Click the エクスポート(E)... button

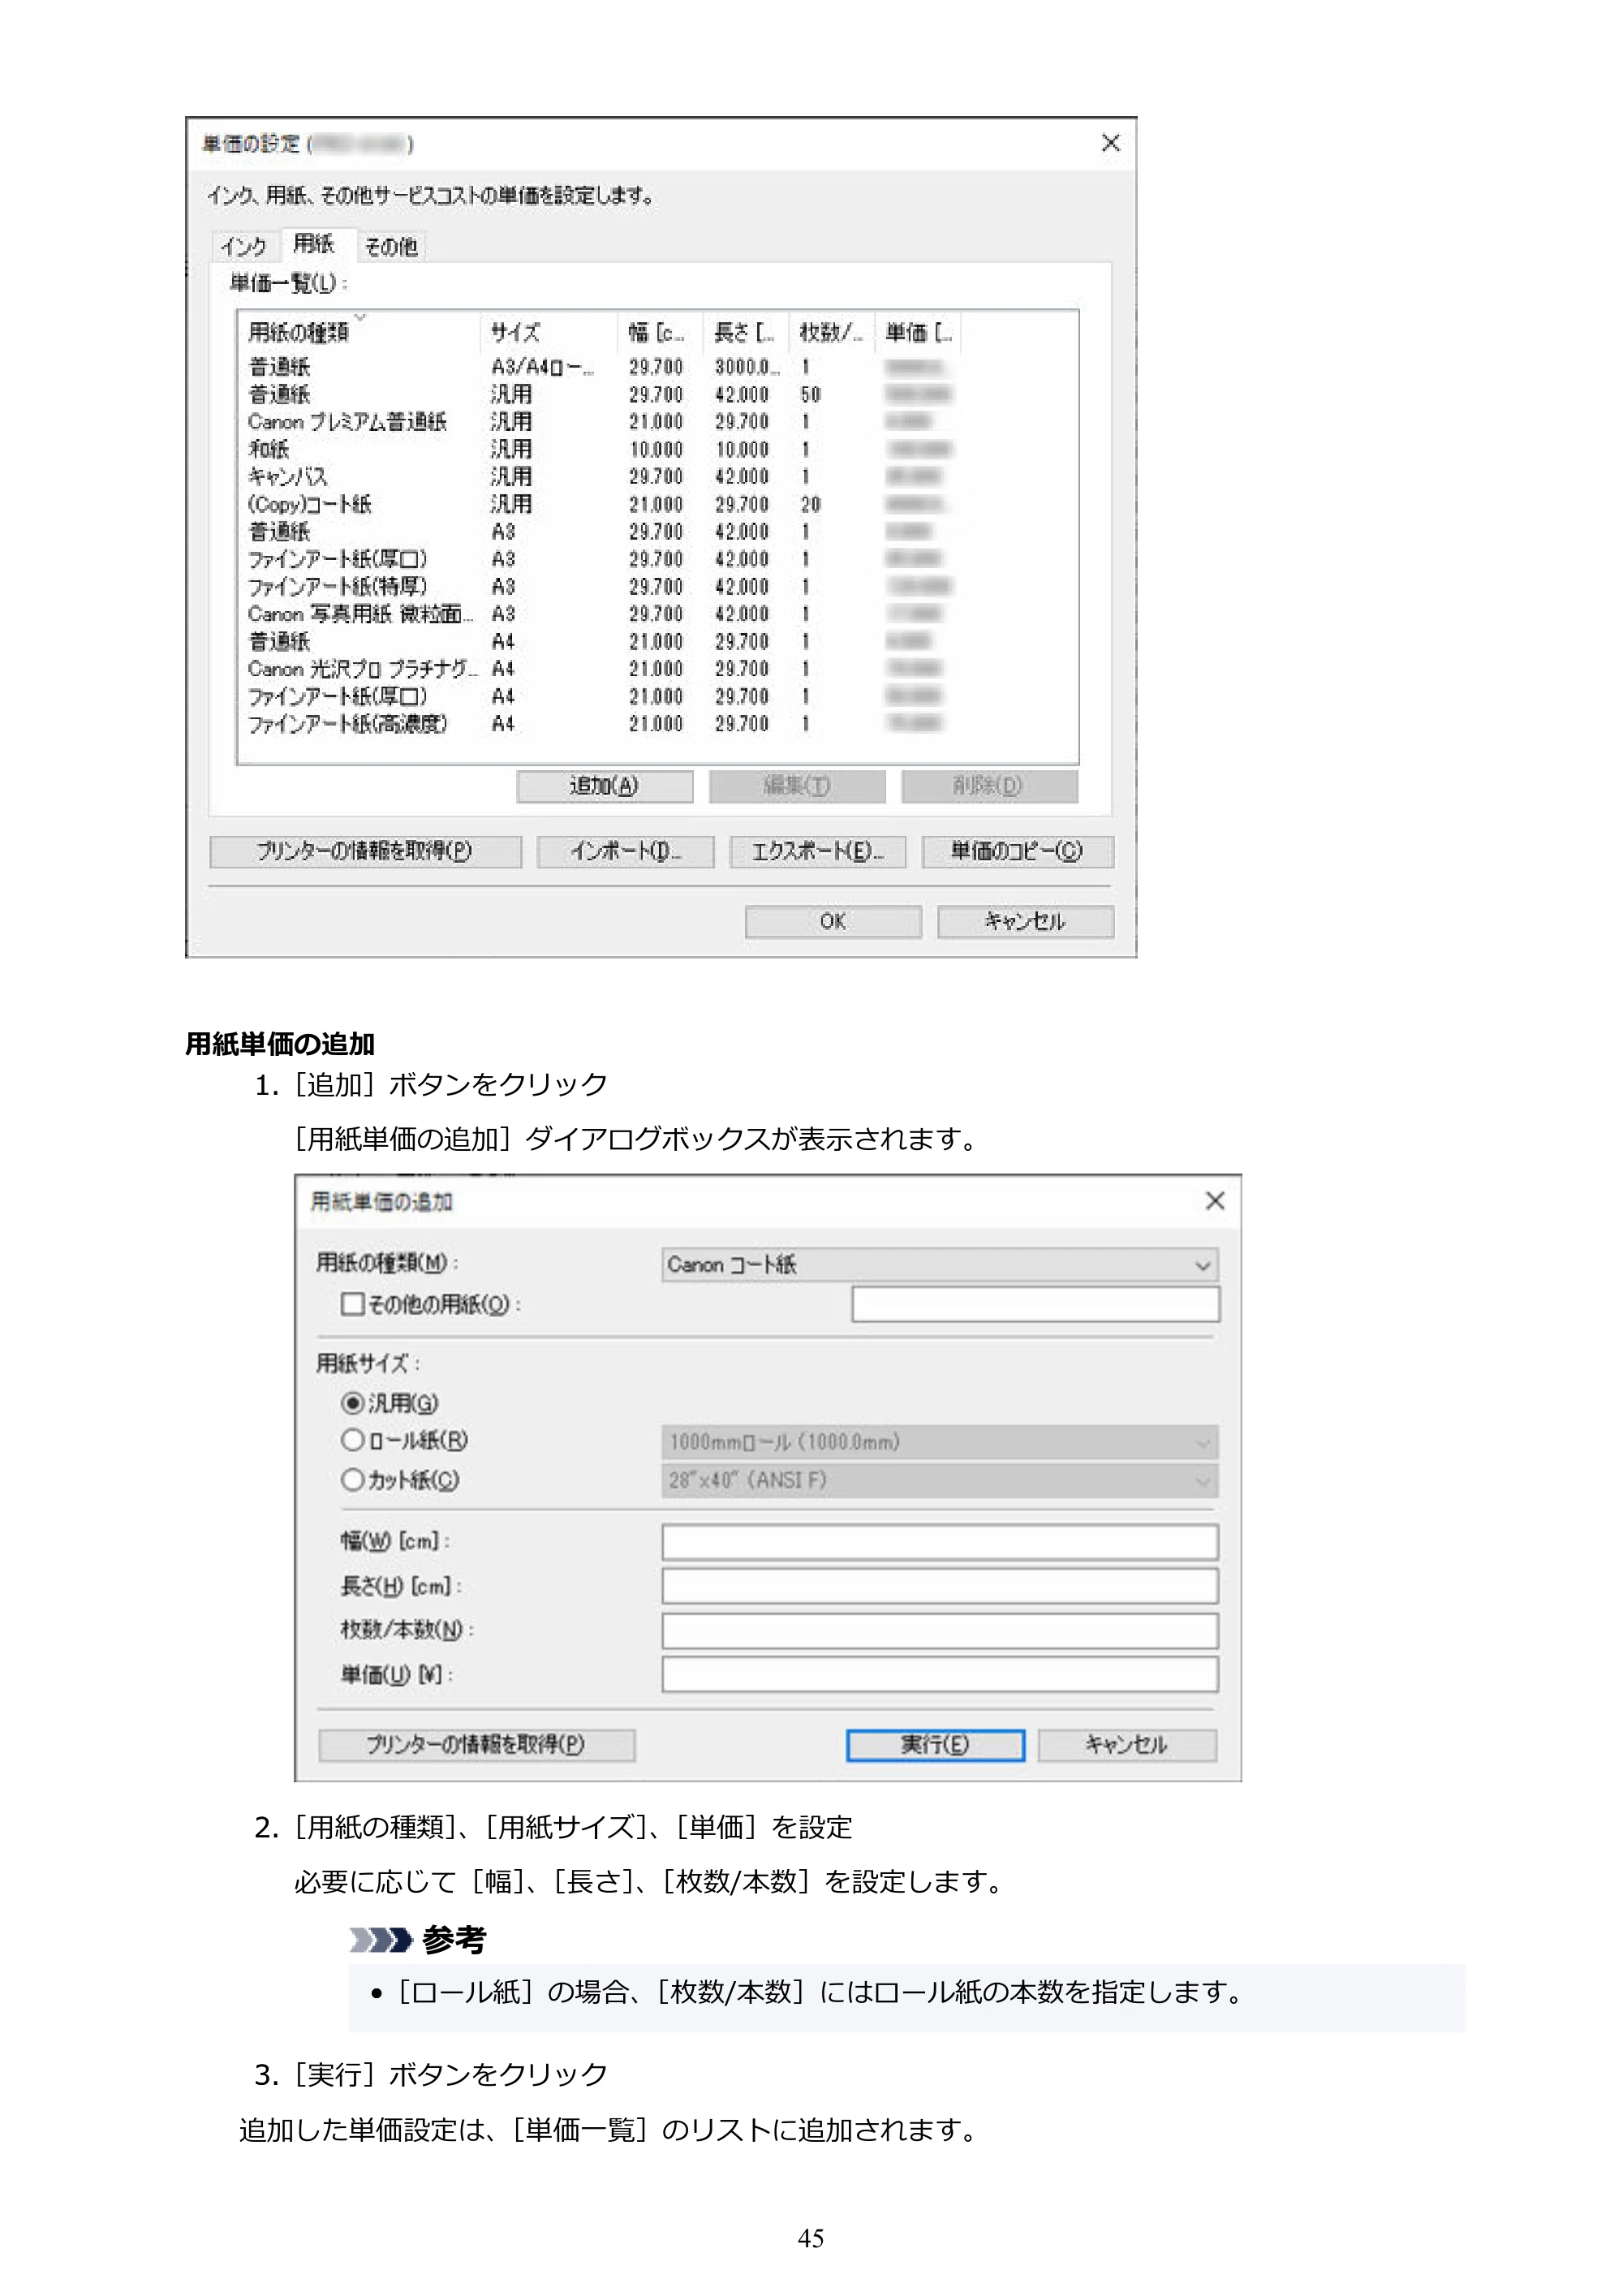[x=817, y=852]
